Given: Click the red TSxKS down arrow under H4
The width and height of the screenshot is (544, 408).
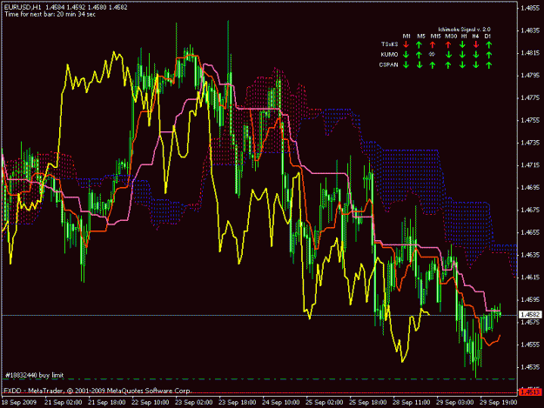Looking at the screenshot, I should (476, 44).
